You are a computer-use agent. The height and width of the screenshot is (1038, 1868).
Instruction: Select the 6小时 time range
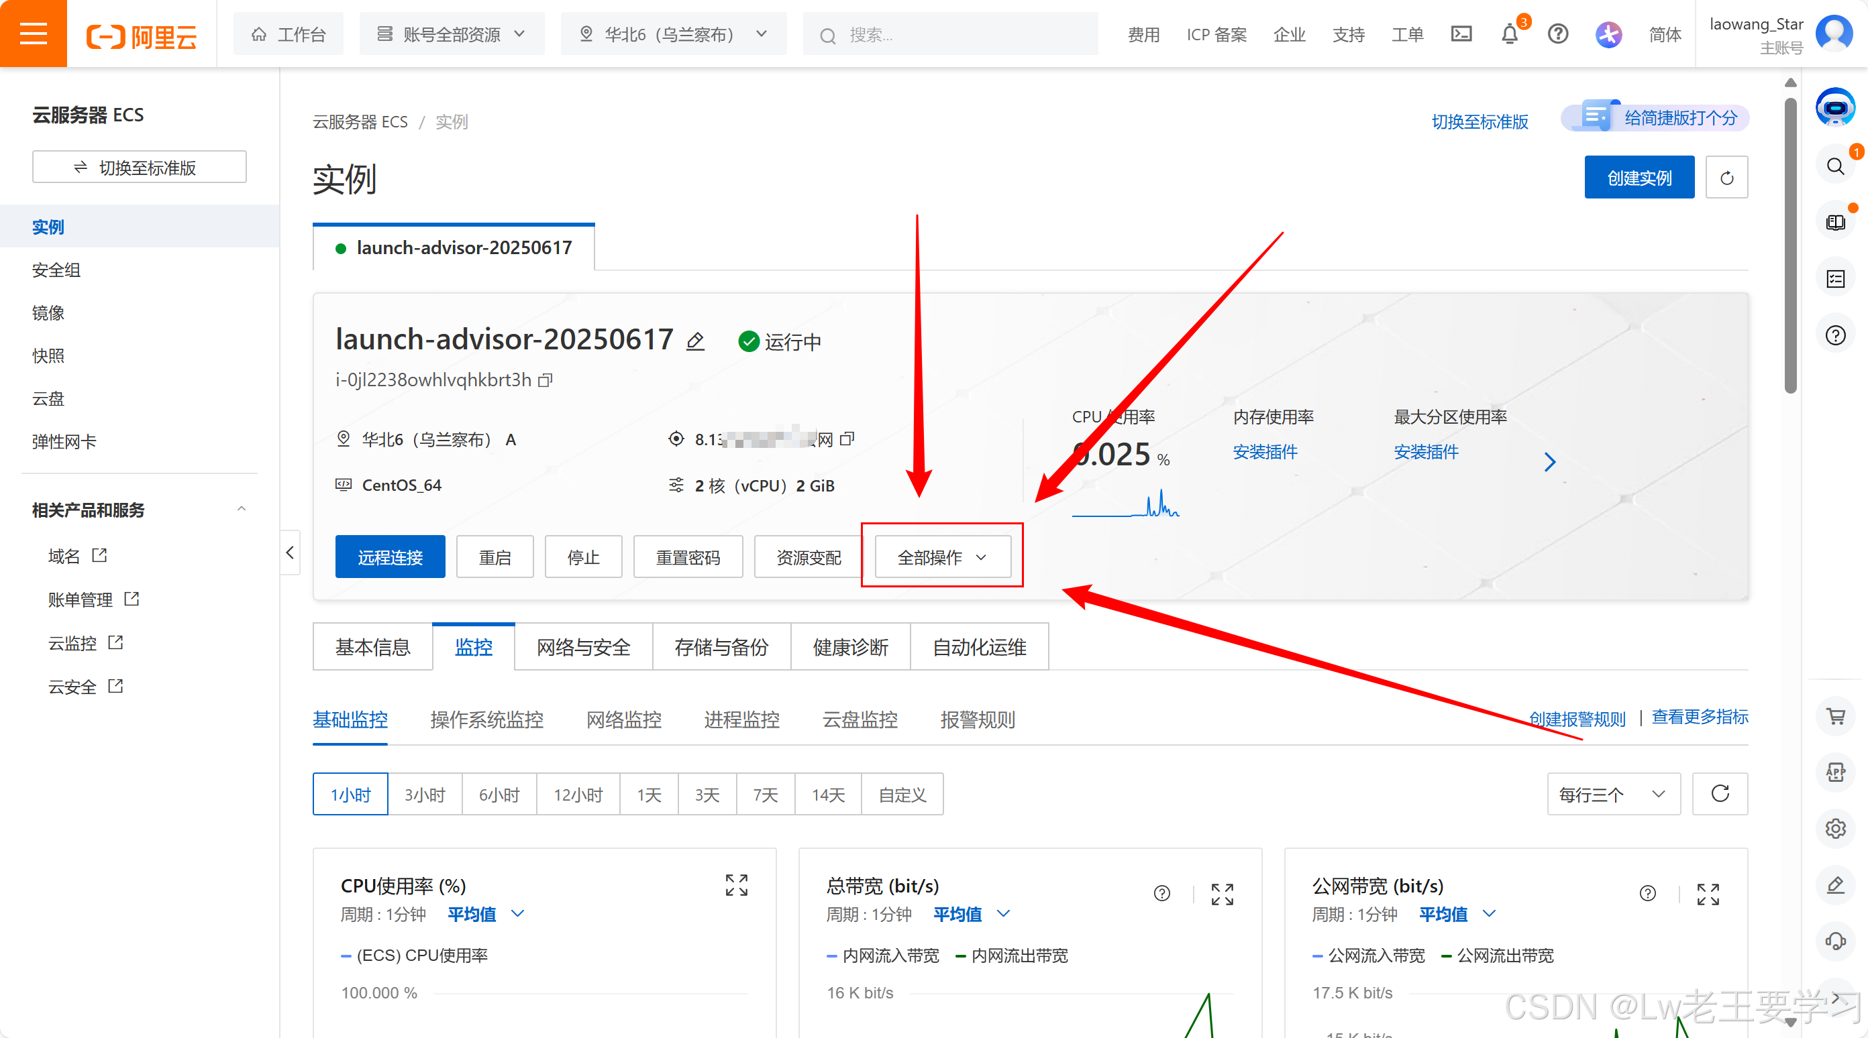pos(499,795)
